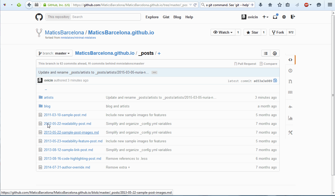
Task: Click Firefox back arrow button
Action: [29, 5]
